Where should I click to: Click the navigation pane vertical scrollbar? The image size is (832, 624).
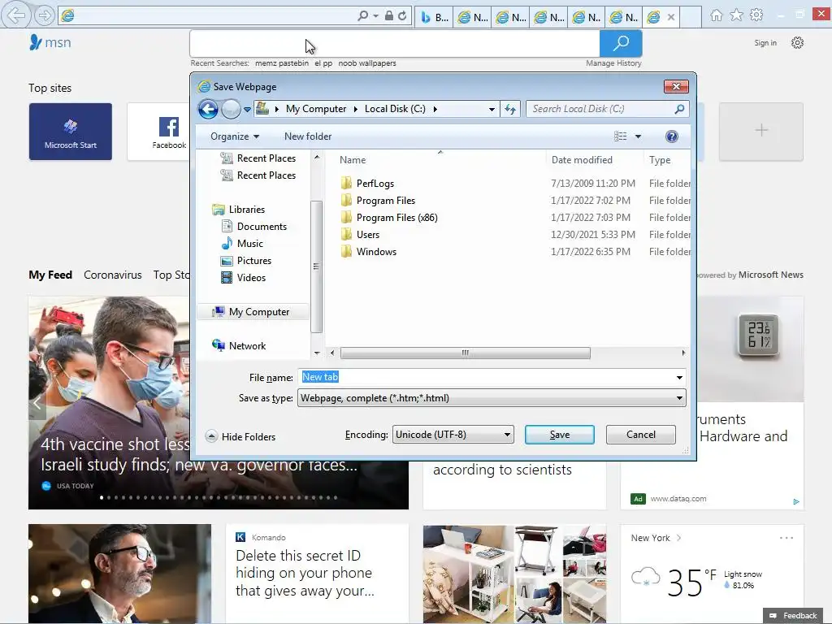[x=316, y=266]
